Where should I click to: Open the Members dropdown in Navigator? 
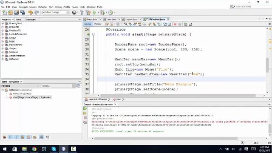(x=20, y=86)
